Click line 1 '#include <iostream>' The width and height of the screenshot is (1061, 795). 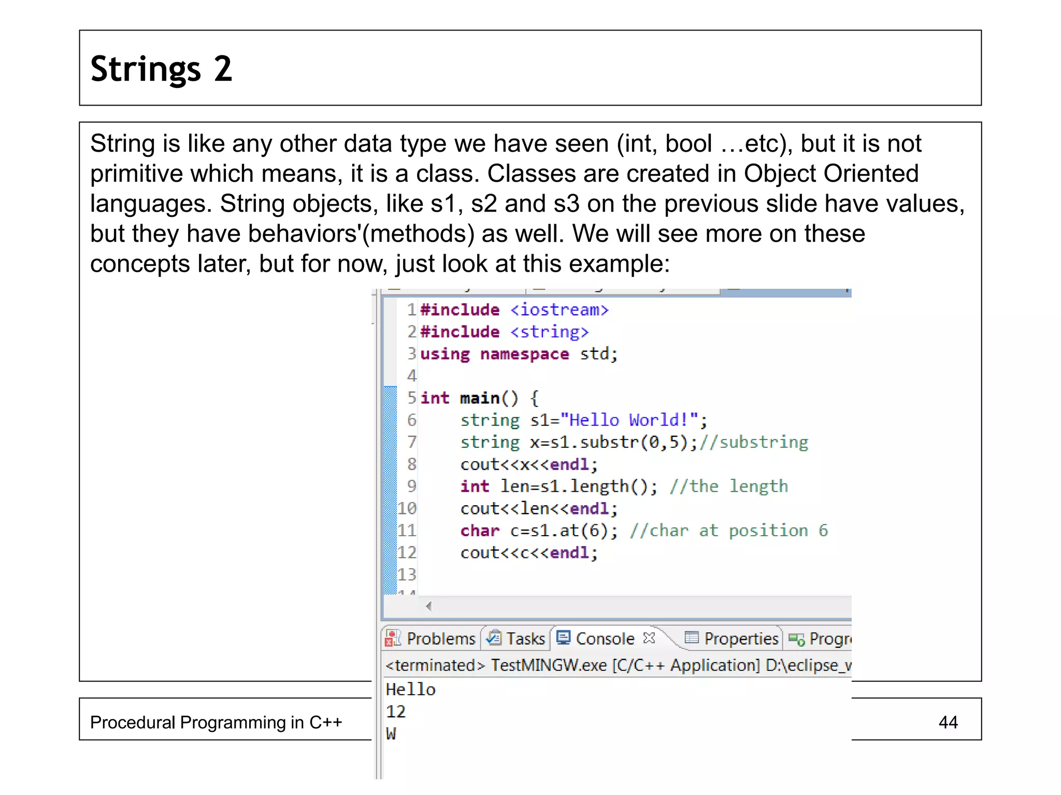[x=514, y=310]
